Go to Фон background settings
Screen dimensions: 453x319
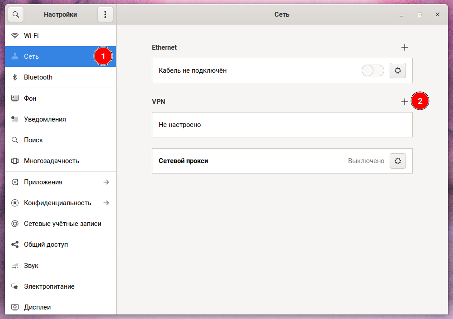point(30,98)
